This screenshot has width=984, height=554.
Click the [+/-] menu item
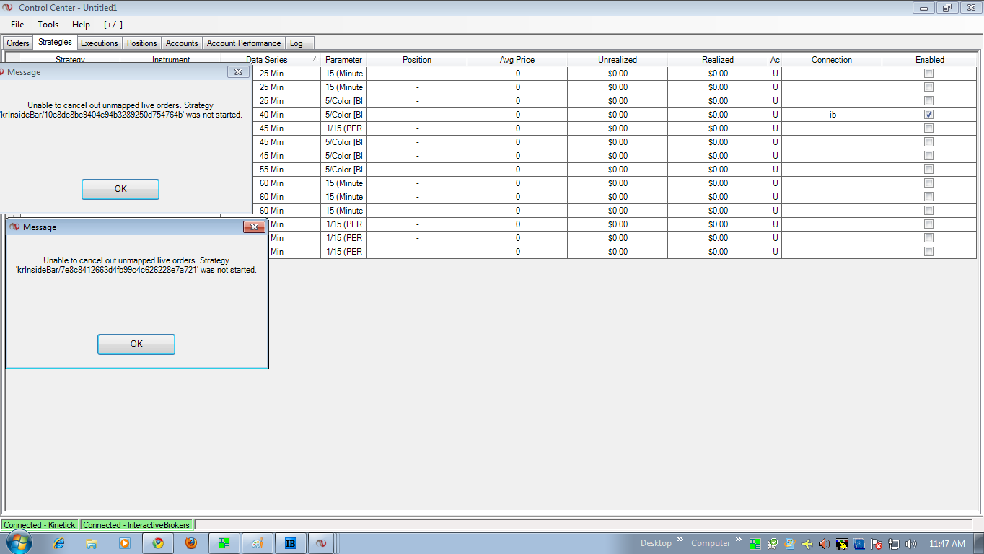click(x=113, y=25)
